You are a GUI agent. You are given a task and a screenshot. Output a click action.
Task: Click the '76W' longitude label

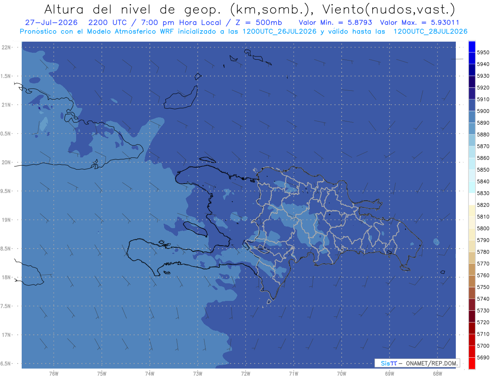click(54, 374)
